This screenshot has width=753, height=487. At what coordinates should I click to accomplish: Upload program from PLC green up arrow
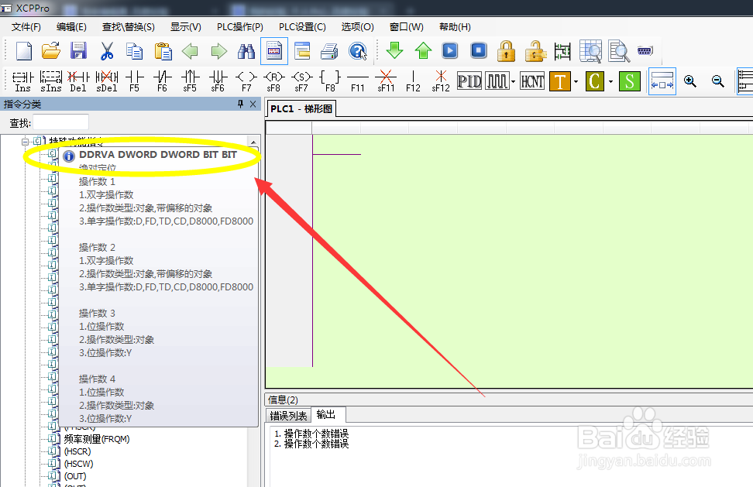(423, 50)
